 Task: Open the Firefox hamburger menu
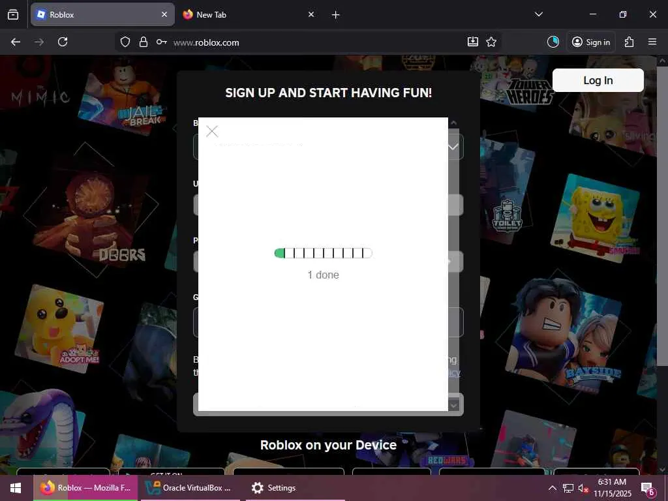tap(652, 42)
